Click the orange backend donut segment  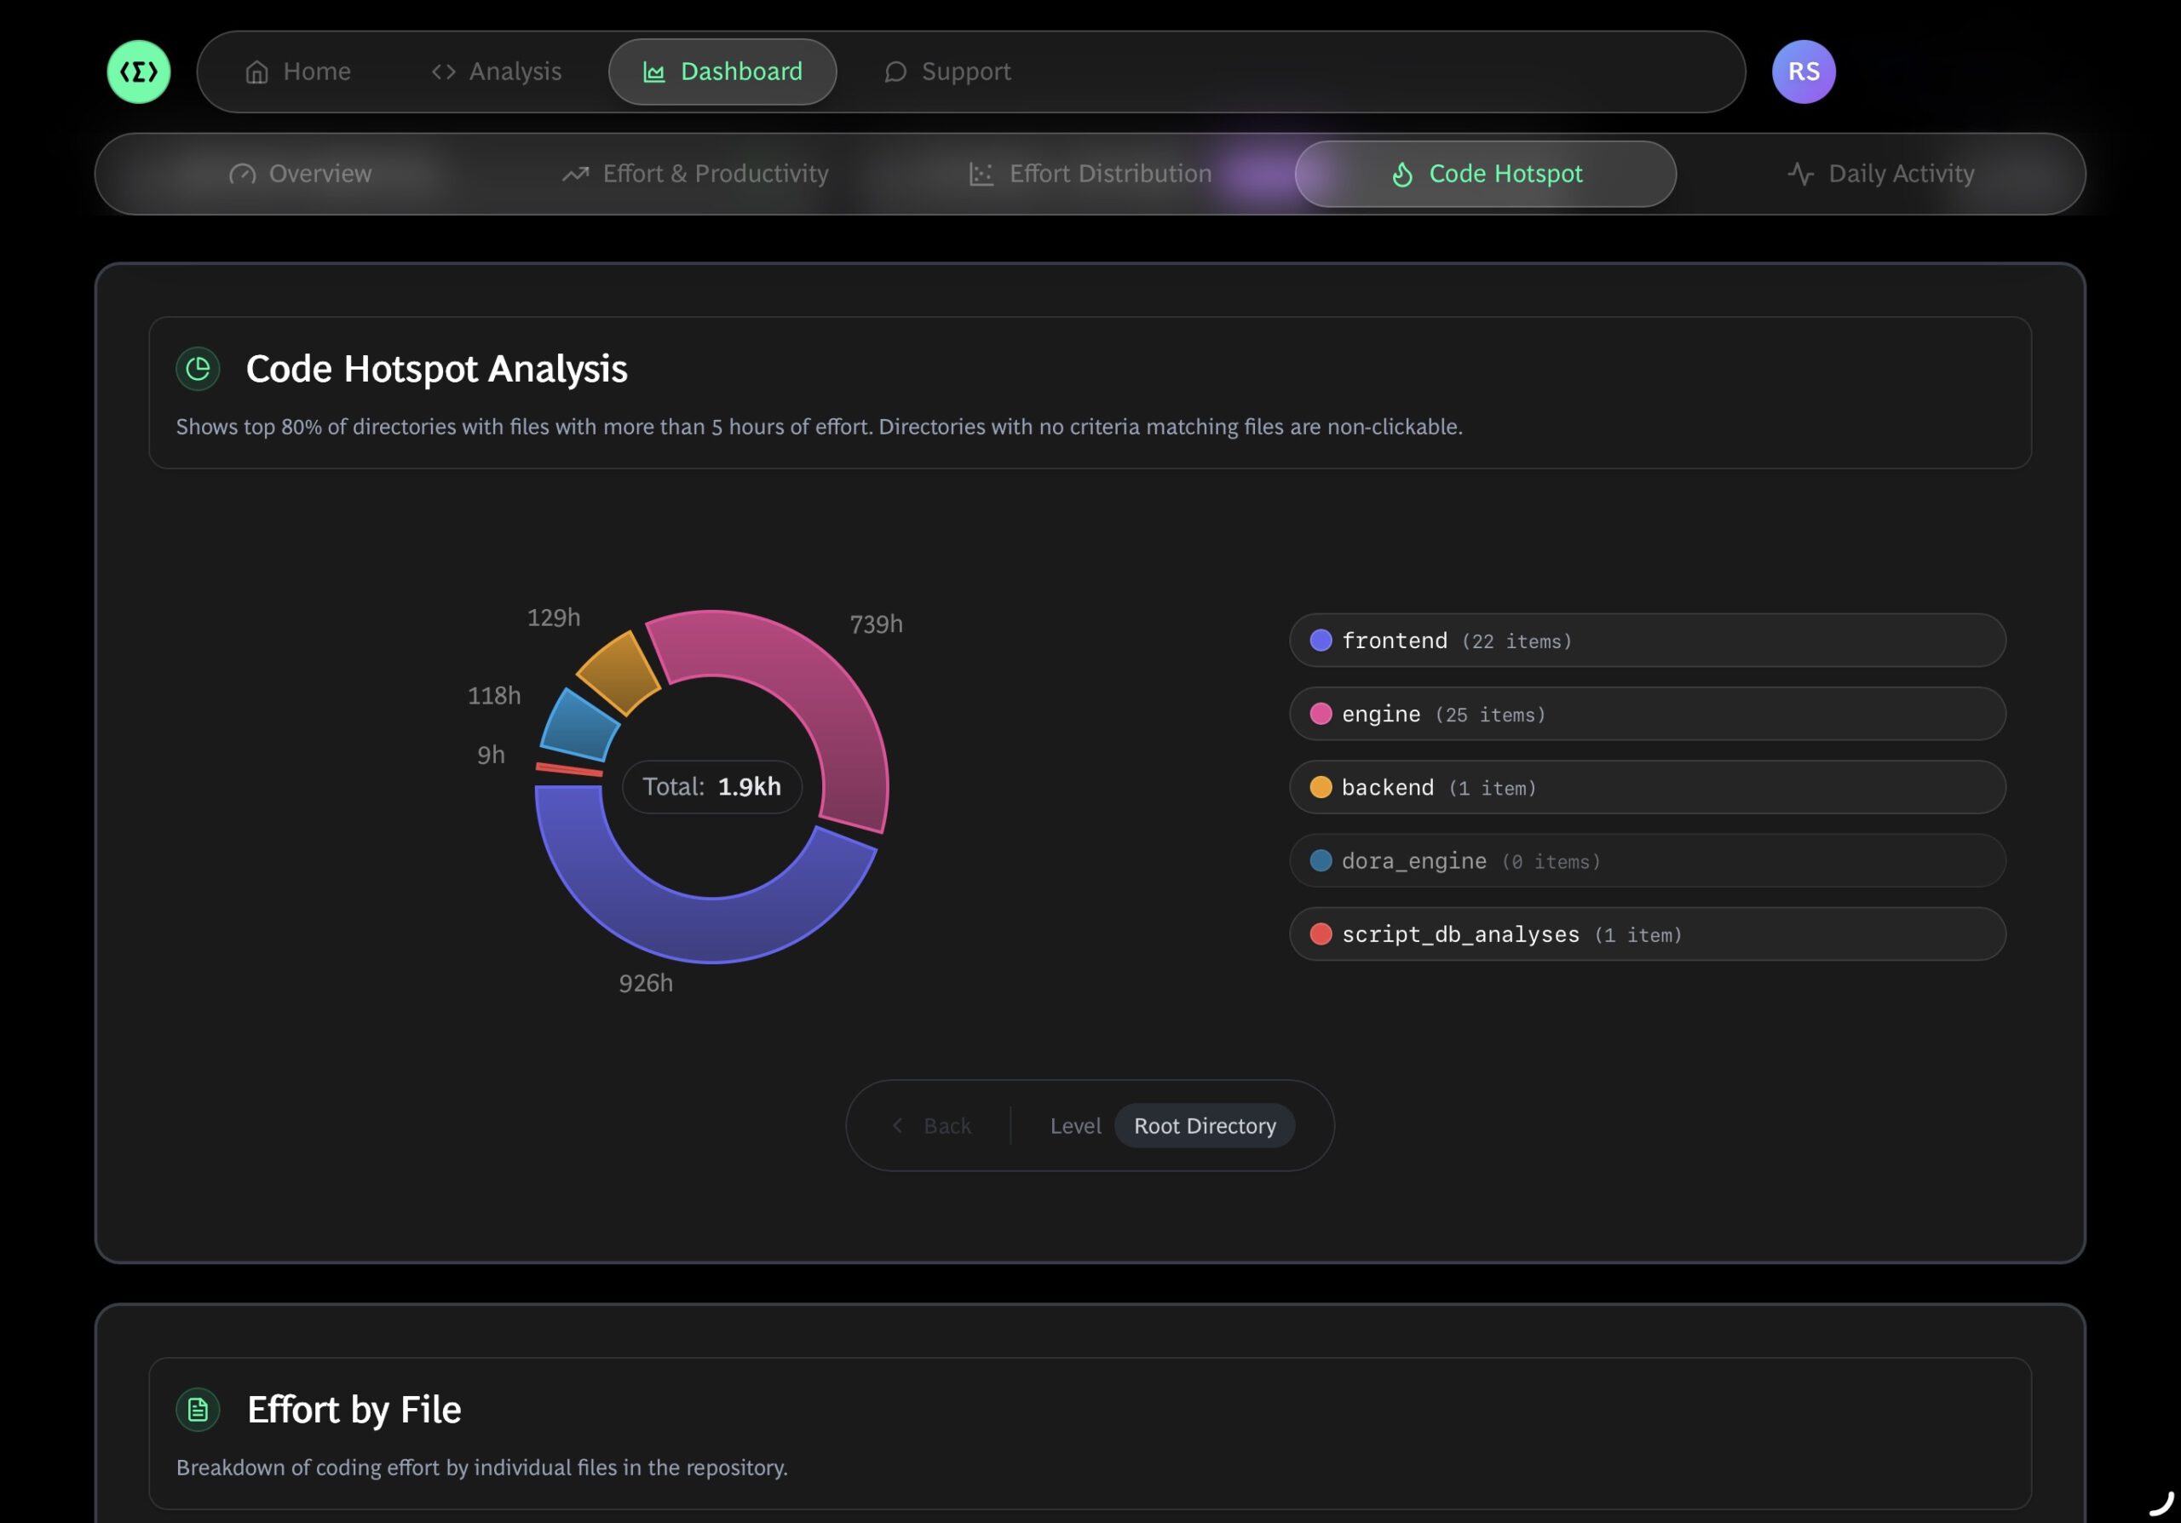pos(620,671)
